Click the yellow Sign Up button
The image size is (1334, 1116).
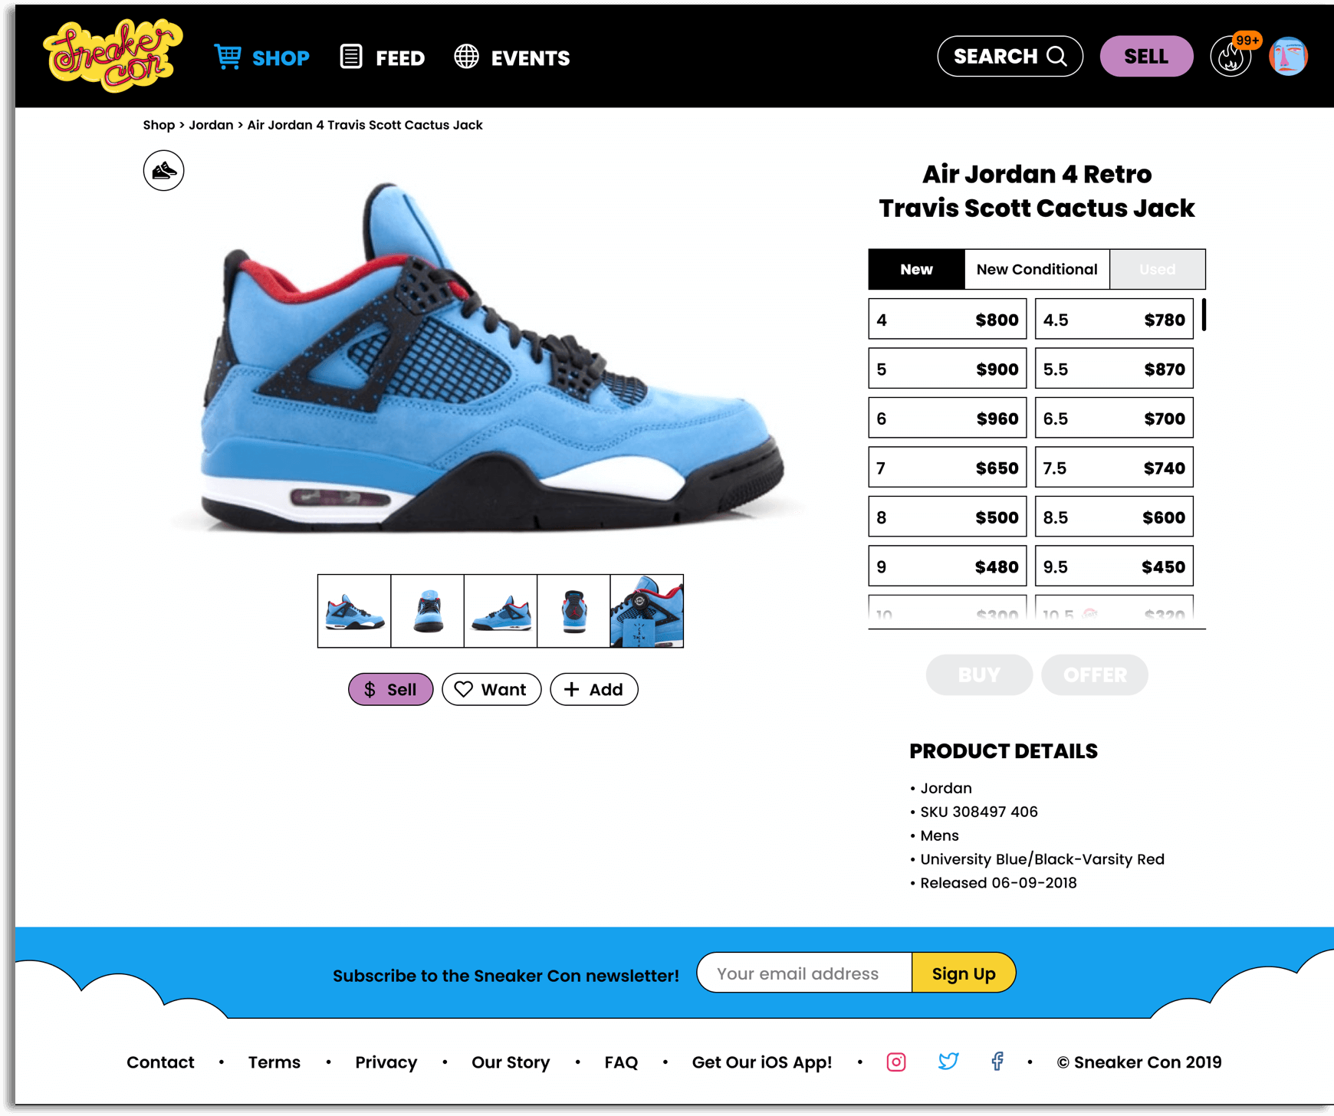[964, 973]
